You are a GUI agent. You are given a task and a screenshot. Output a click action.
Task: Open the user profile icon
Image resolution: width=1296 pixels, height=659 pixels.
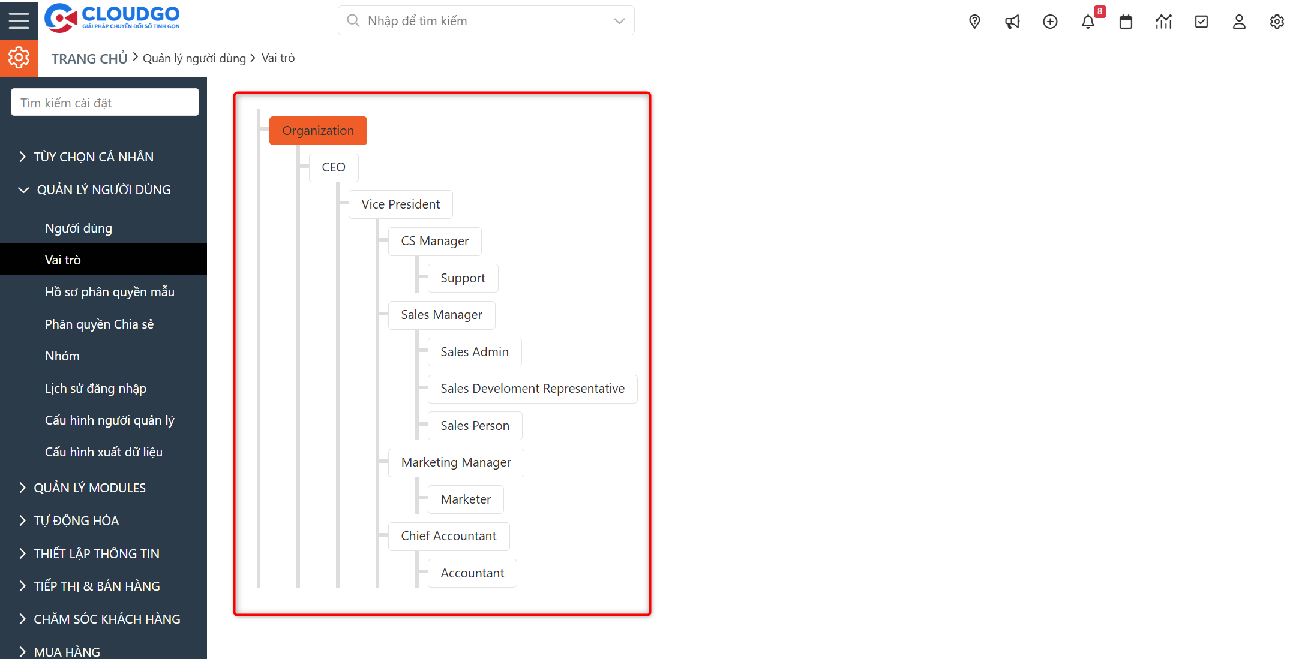(x=1239, y=22)
